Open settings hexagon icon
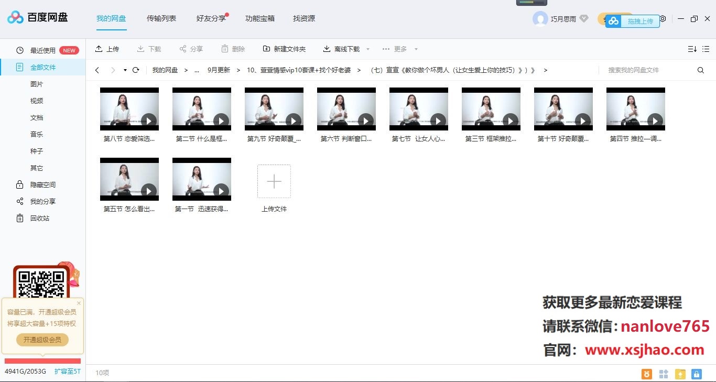Viewport: 716px width, 382px height. click(663, 19)
